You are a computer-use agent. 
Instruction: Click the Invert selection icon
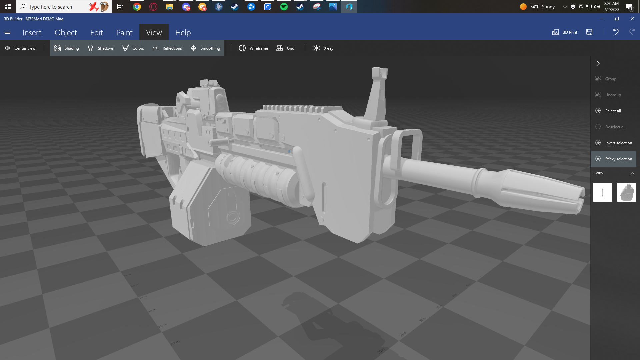[598, 143]
